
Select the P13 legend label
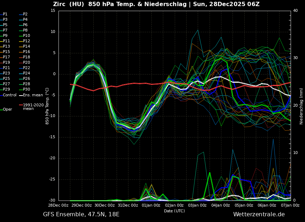point(6,47)
